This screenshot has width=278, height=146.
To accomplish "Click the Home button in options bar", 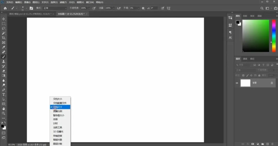I will tap(5, 8).
